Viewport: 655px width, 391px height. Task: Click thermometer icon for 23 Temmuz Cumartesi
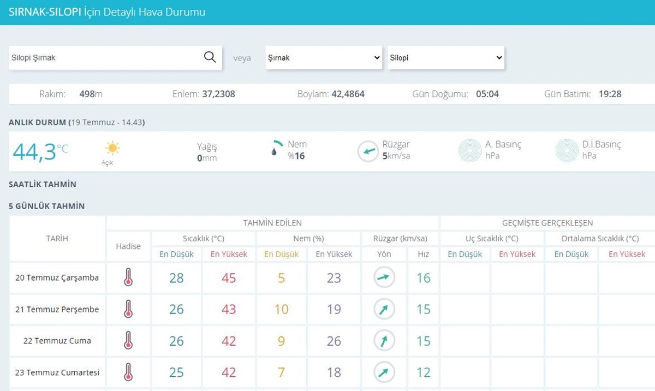click(x=128, y=372)
